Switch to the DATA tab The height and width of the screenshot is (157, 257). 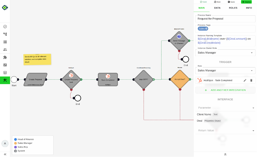click(x=217, y=8)
